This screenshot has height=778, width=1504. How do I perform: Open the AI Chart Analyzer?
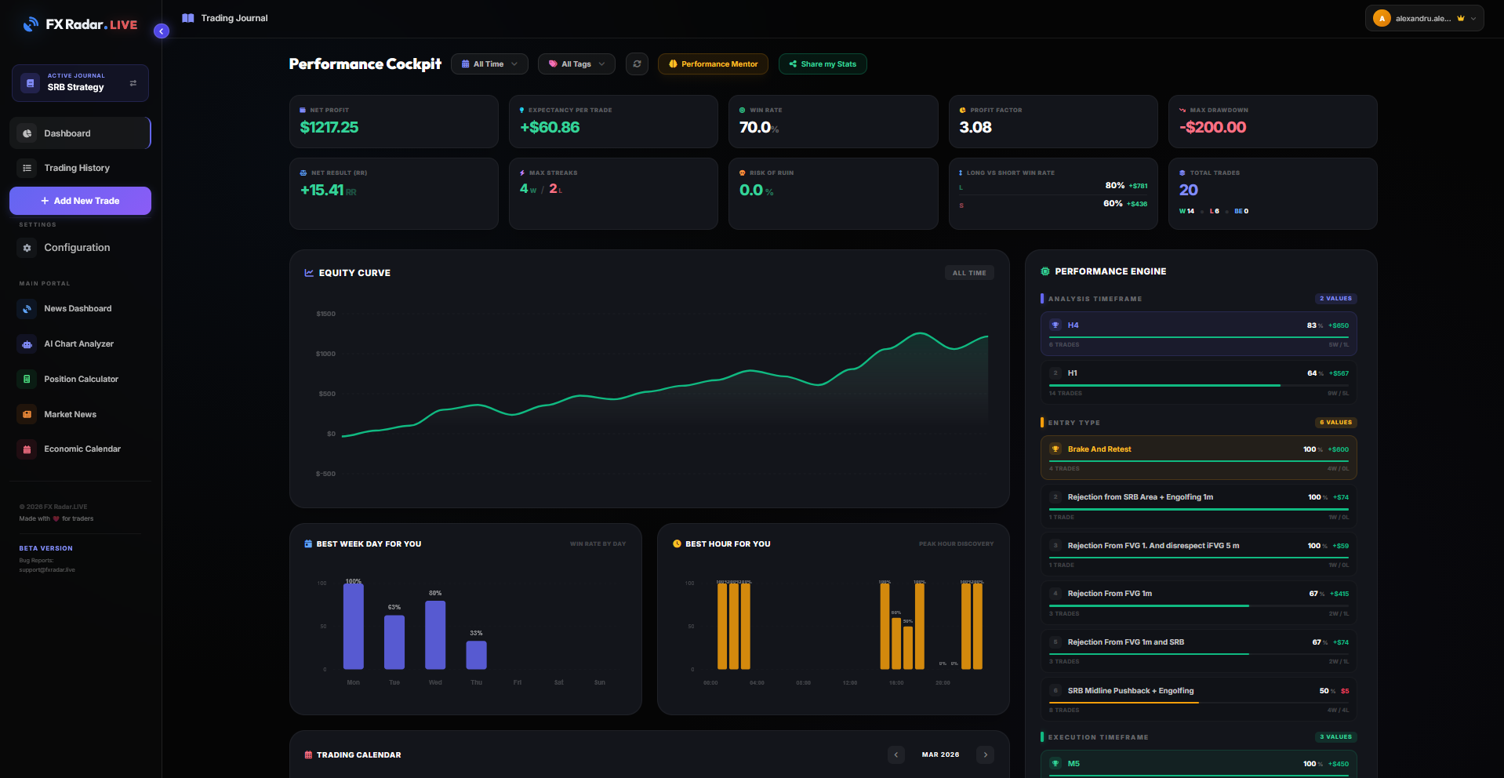[x=78, y=344]
